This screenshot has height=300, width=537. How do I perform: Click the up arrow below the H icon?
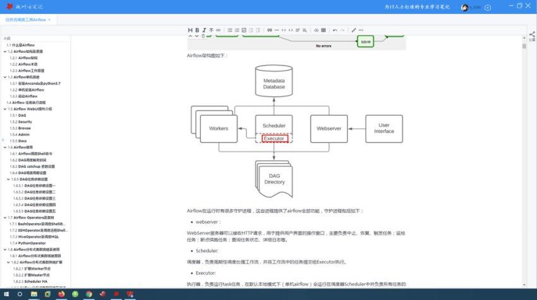pos(190,36)
